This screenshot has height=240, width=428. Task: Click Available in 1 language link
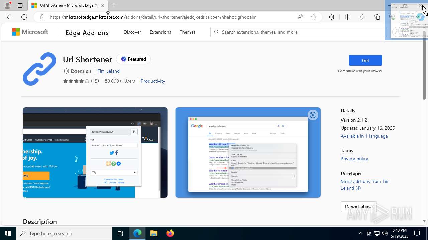tap(364, 136)
